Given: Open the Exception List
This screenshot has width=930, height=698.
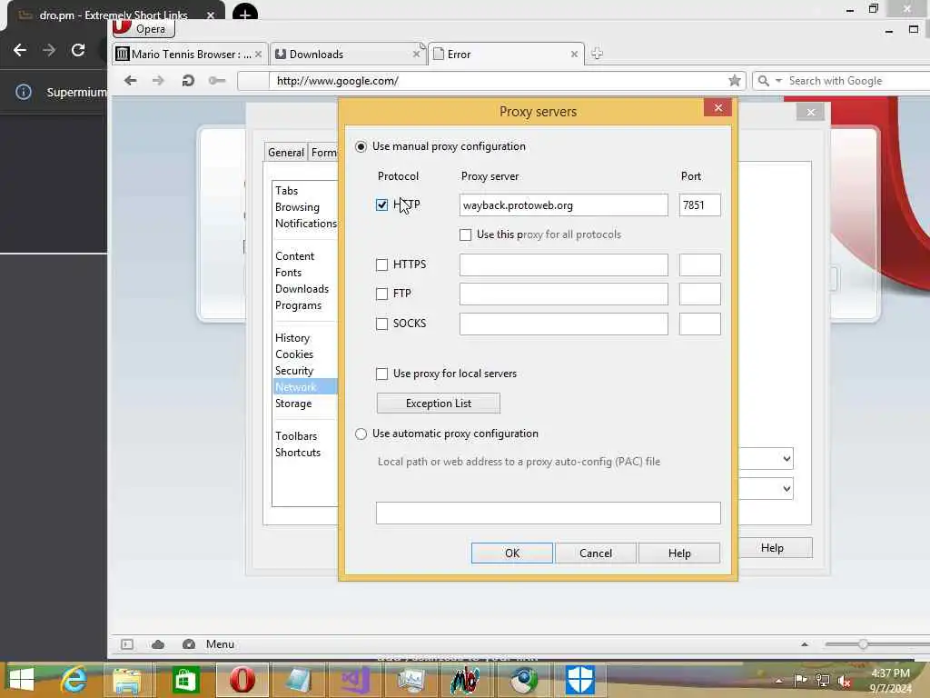Looking at the screenshot, I should 439,404.
